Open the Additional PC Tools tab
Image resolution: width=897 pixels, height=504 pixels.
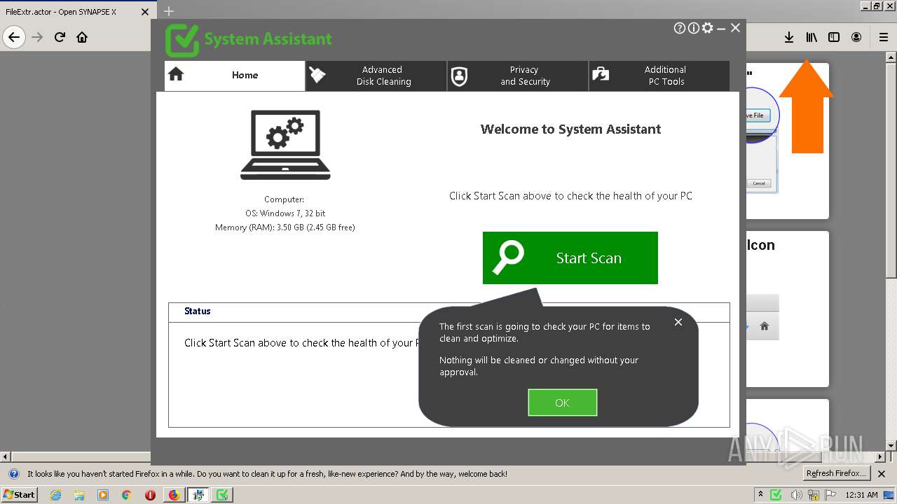[659, 76]
